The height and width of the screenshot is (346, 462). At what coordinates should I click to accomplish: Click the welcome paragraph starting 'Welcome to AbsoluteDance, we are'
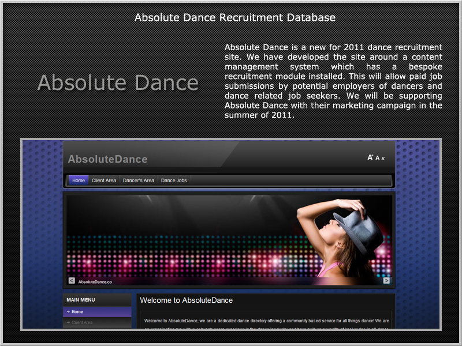[x=266, y=324]
